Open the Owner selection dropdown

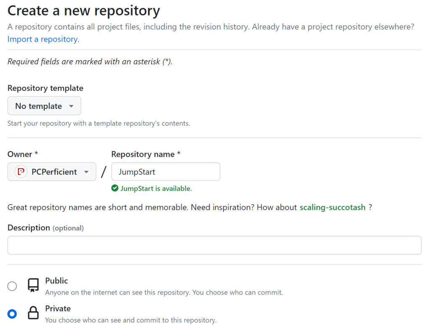tap(51, 172)
